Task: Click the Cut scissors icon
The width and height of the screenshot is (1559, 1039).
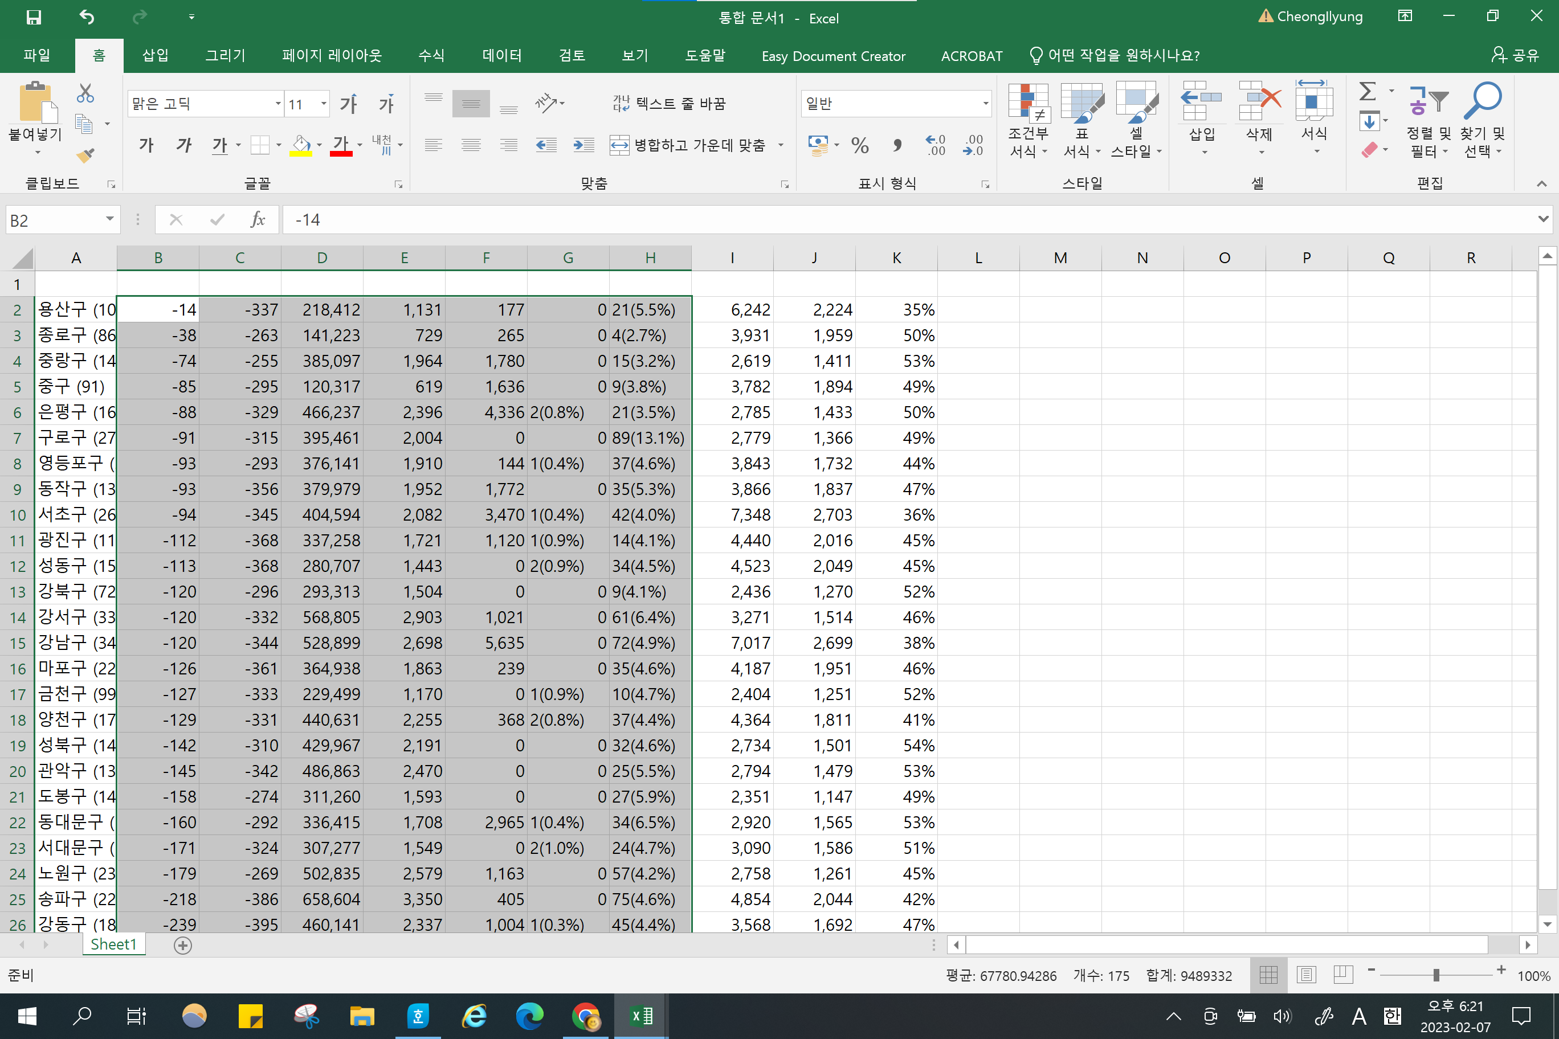Action: pyautogui.click(x=85, y=93)
